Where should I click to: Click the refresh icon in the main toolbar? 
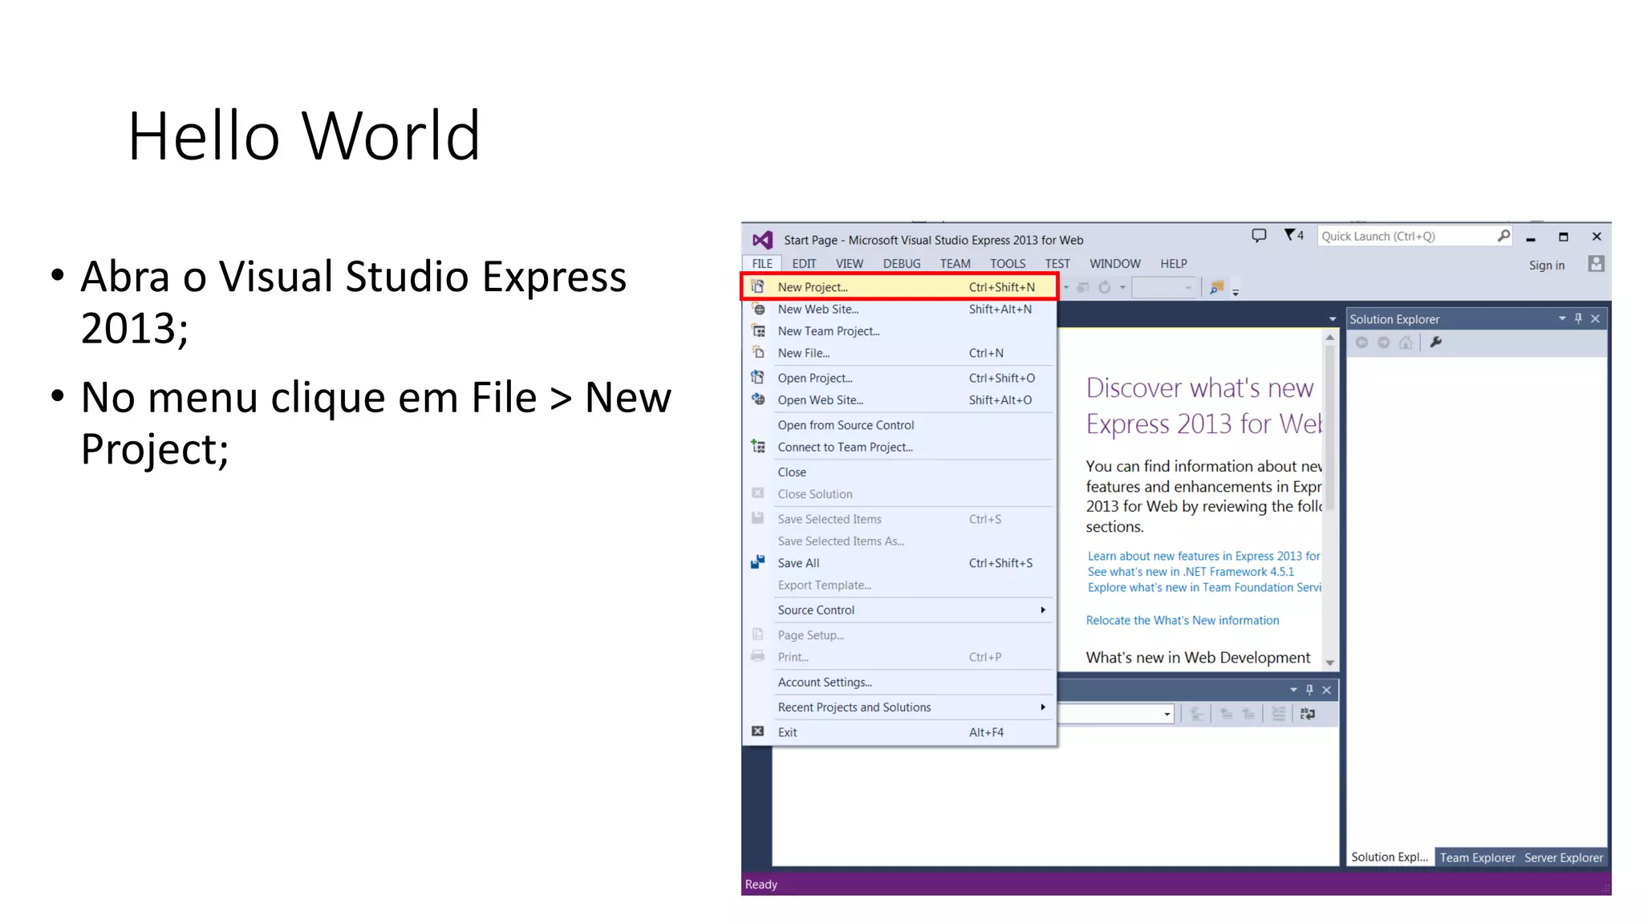[x=1105, y=287]
